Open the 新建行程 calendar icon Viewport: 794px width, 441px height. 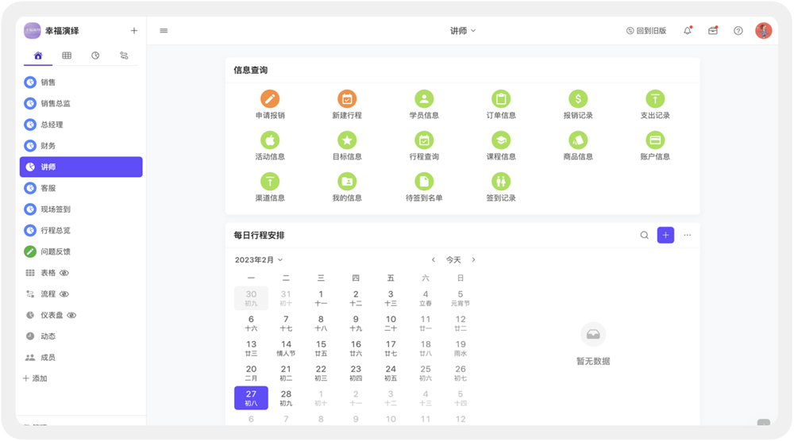[x=347, y=99]
